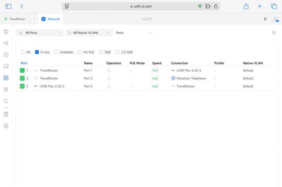282x187 pixels.
Task: Expand the All Native VLANs dropdown
Action: 89,33
